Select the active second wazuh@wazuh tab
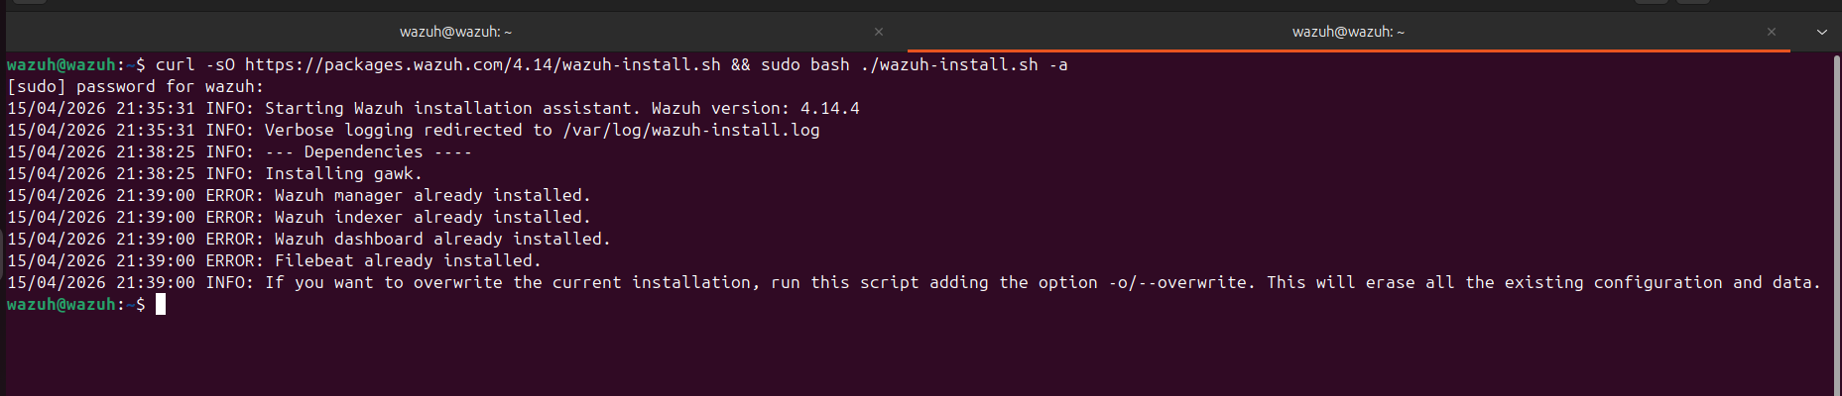1842x396 pixels. [1347, 32]
